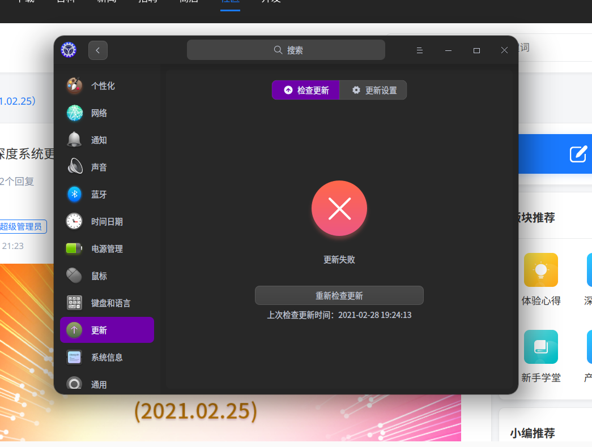Click the last check time 2021-02-28 19:24:13
This screenshot has height=447, width=592.
click(x=374, y=315)
